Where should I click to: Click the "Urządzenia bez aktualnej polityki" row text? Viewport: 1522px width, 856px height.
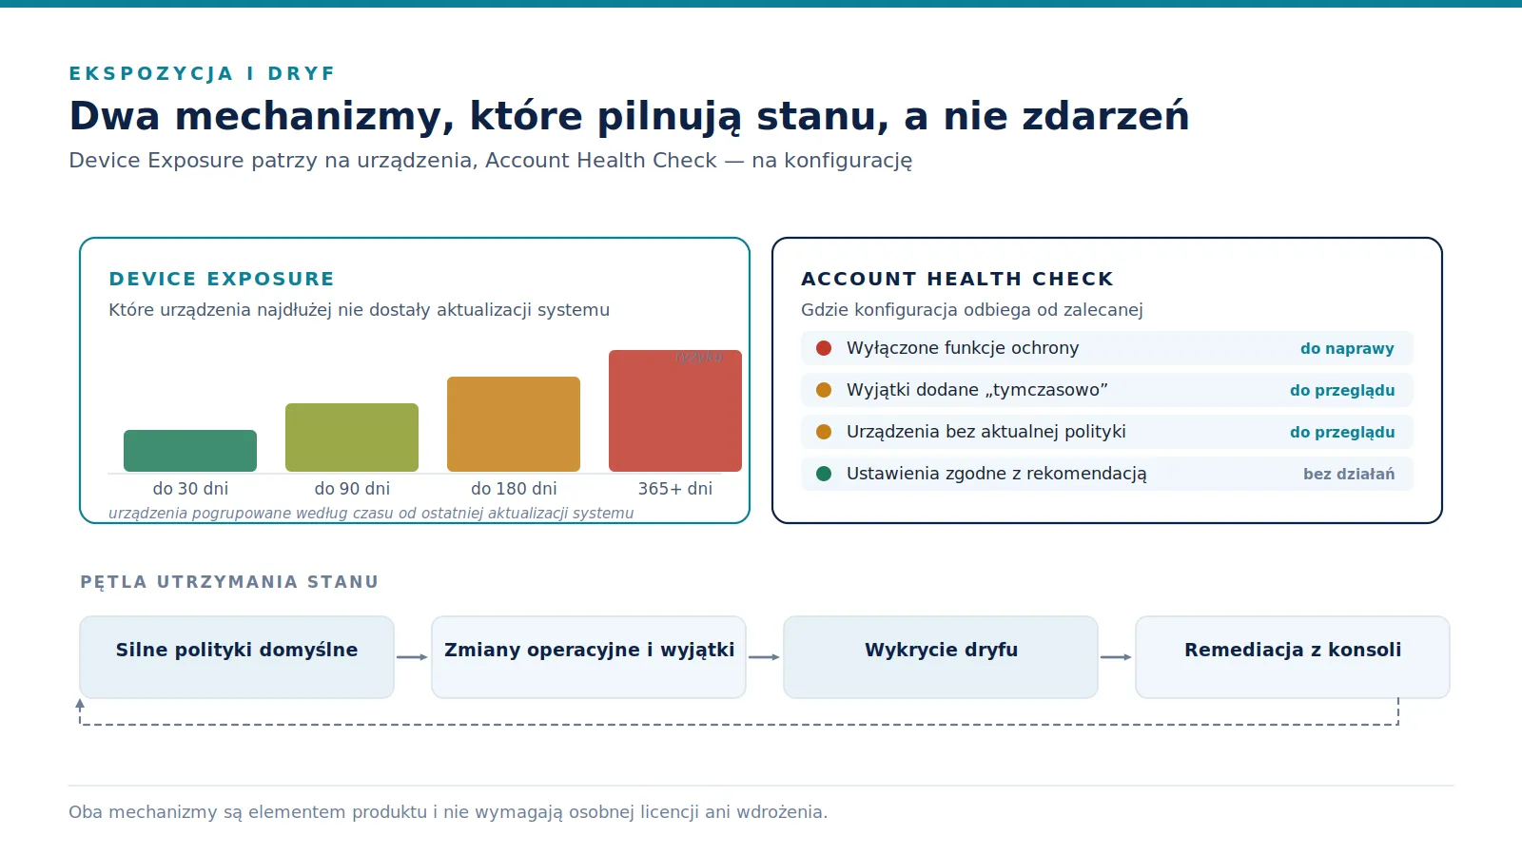tap(986, 432)
